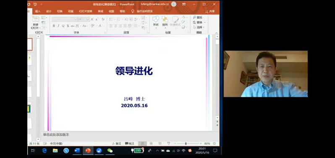This screenshot has height=158, width=335.
Task: Click the Comments (批注) button
Action: pyautogui.click(x=130, y=143)
